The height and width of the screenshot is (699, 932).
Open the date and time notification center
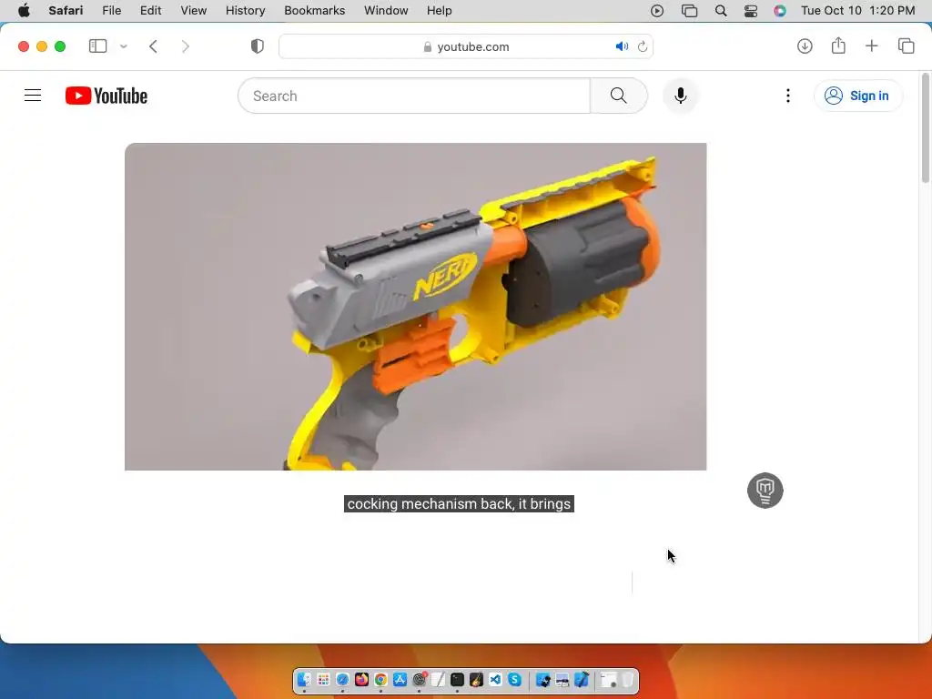click(857, 11)
